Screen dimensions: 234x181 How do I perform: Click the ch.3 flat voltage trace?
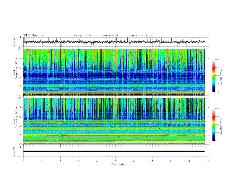tap(114, 151)
